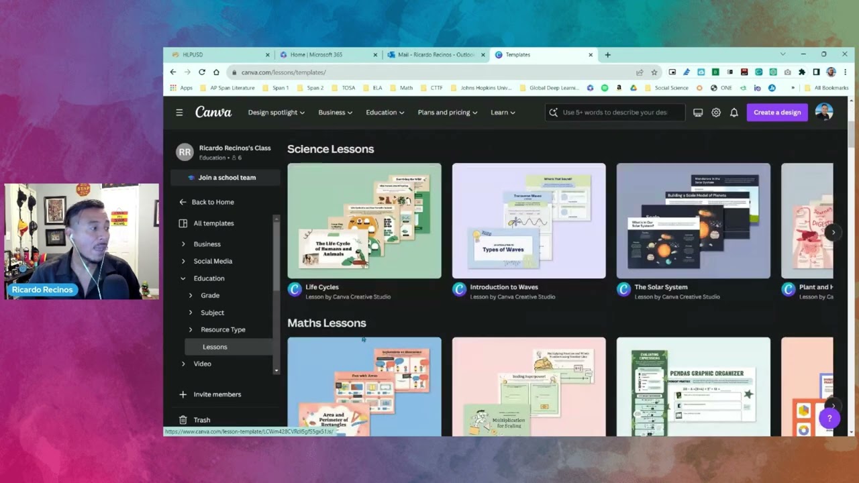Expand Learn top menu
The image size is (859, 483).
pos(503,113)
